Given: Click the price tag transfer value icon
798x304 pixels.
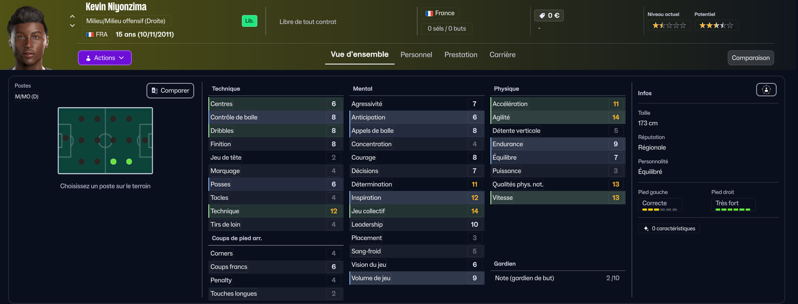Looking at the screenshot, I should 542,15.
